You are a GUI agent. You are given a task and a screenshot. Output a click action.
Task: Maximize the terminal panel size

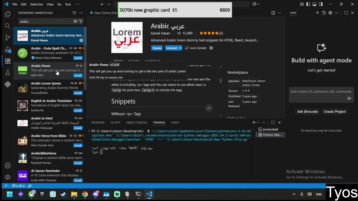point(273,122)
